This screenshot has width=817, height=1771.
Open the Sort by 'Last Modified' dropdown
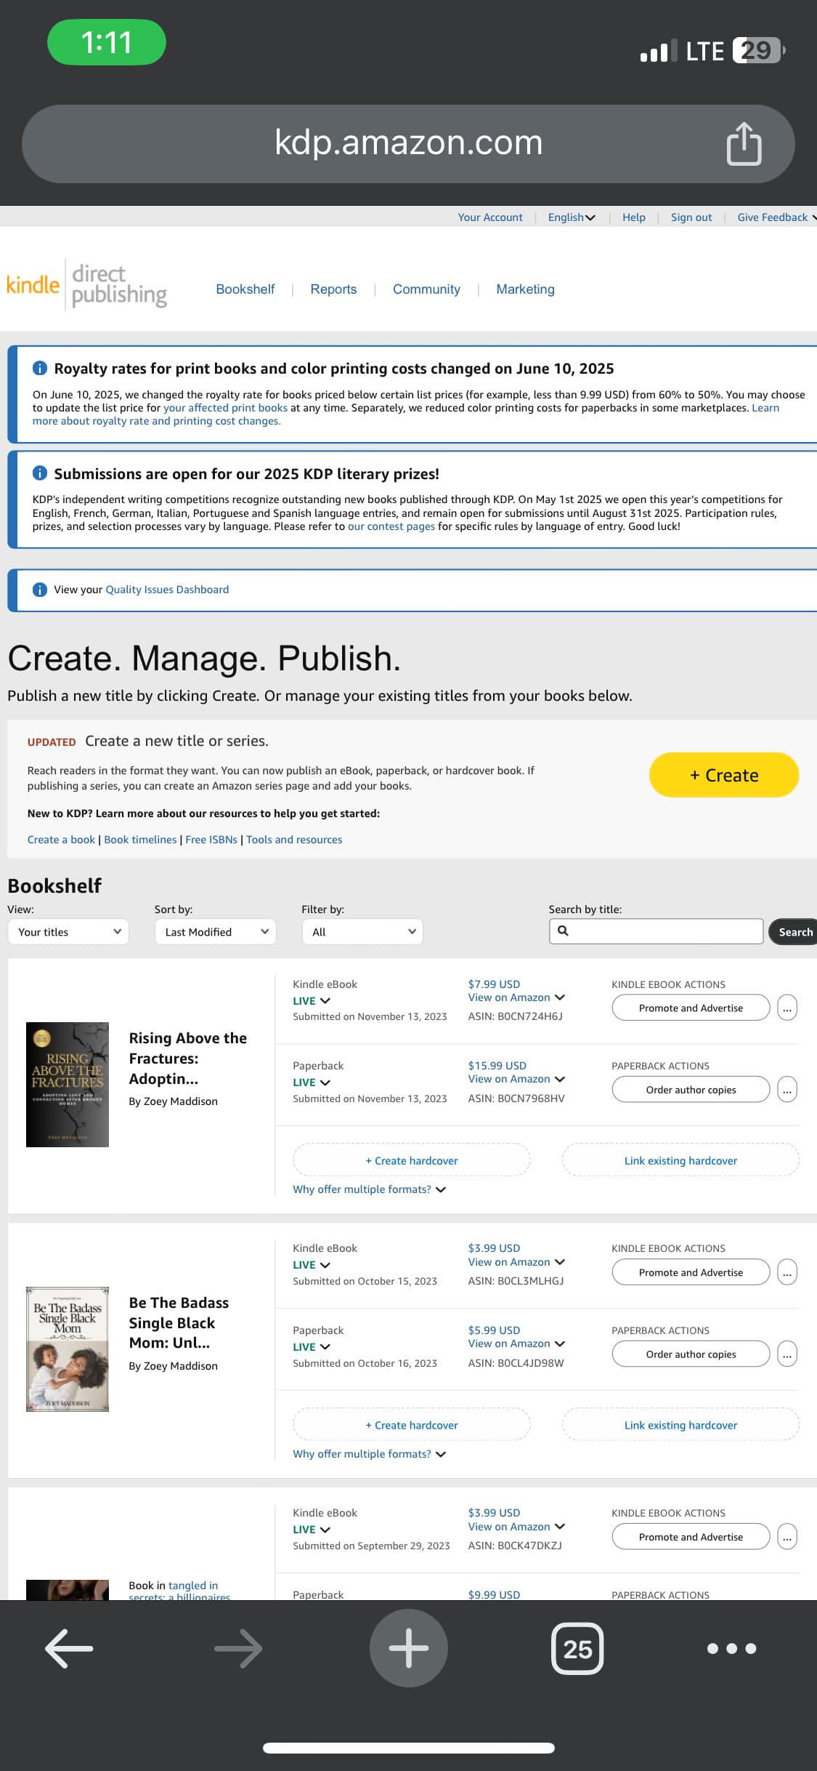[x=216, y=932]
